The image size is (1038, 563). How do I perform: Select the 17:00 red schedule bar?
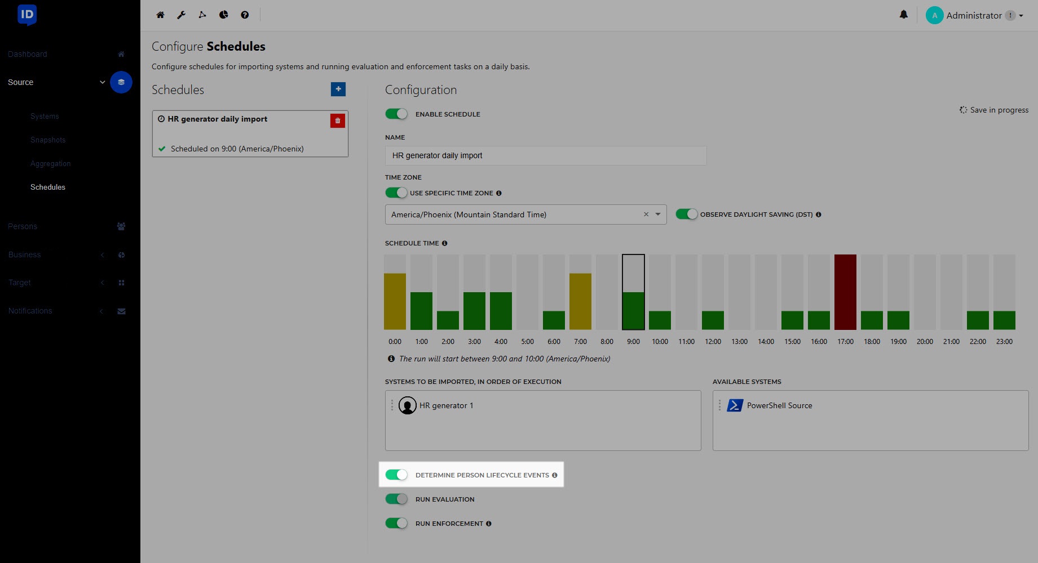coord(845,292)
